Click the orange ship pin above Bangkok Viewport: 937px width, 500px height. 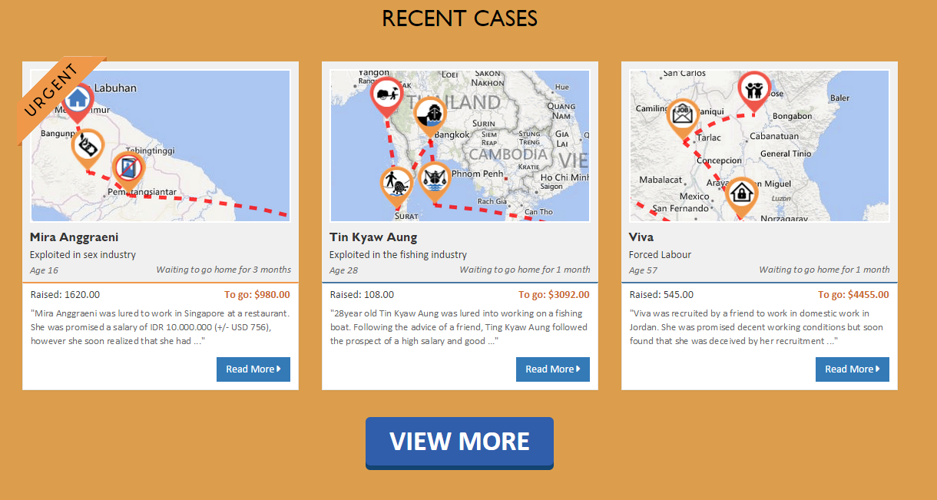(x=430, y=115)
